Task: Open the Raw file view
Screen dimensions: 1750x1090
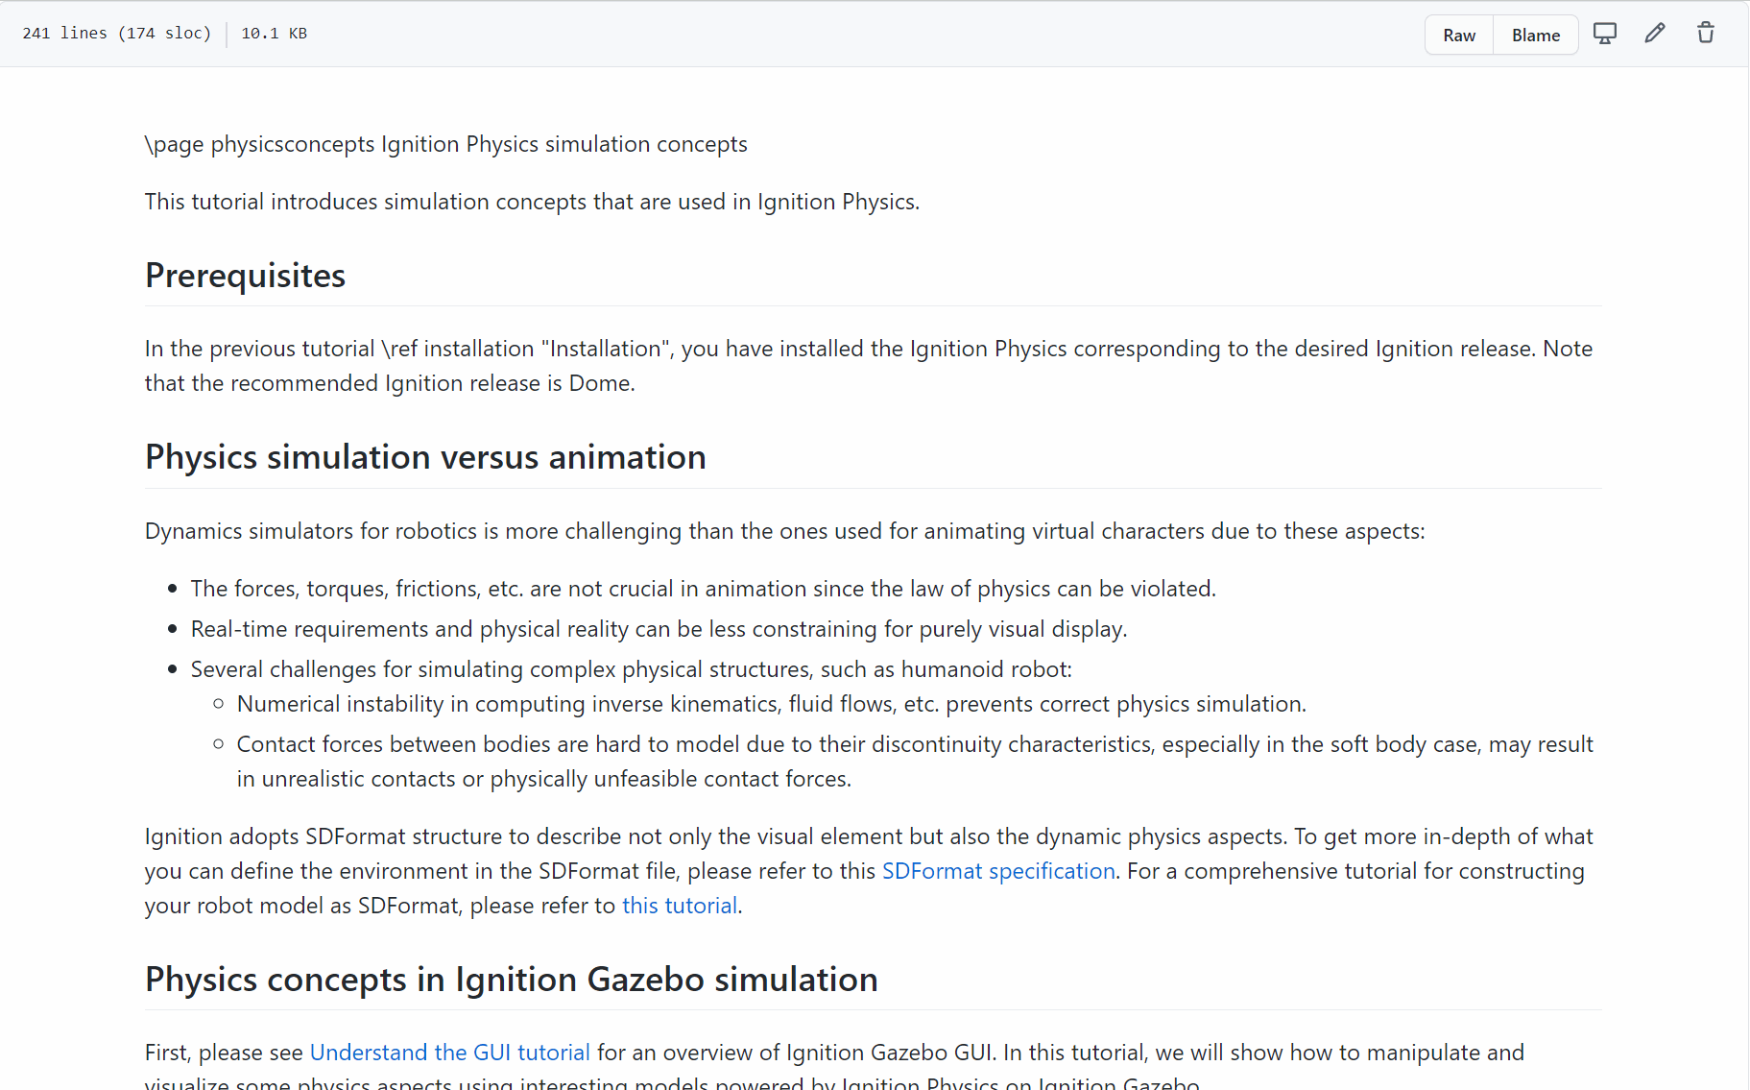Action: (x=1459, y=35)
